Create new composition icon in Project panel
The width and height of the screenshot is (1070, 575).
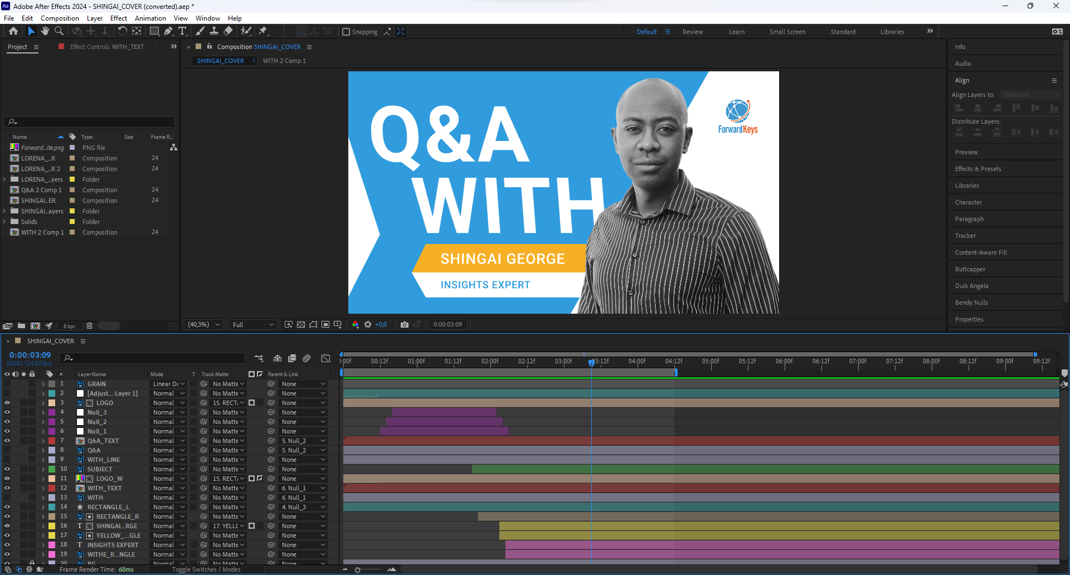point(35,326)
